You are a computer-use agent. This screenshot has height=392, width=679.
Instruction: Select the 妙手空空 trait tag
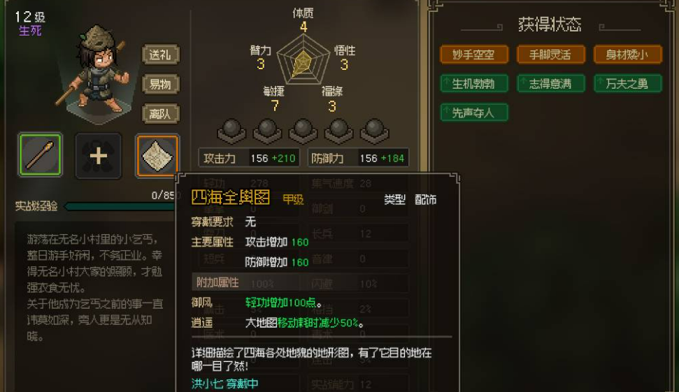[473, 55]
